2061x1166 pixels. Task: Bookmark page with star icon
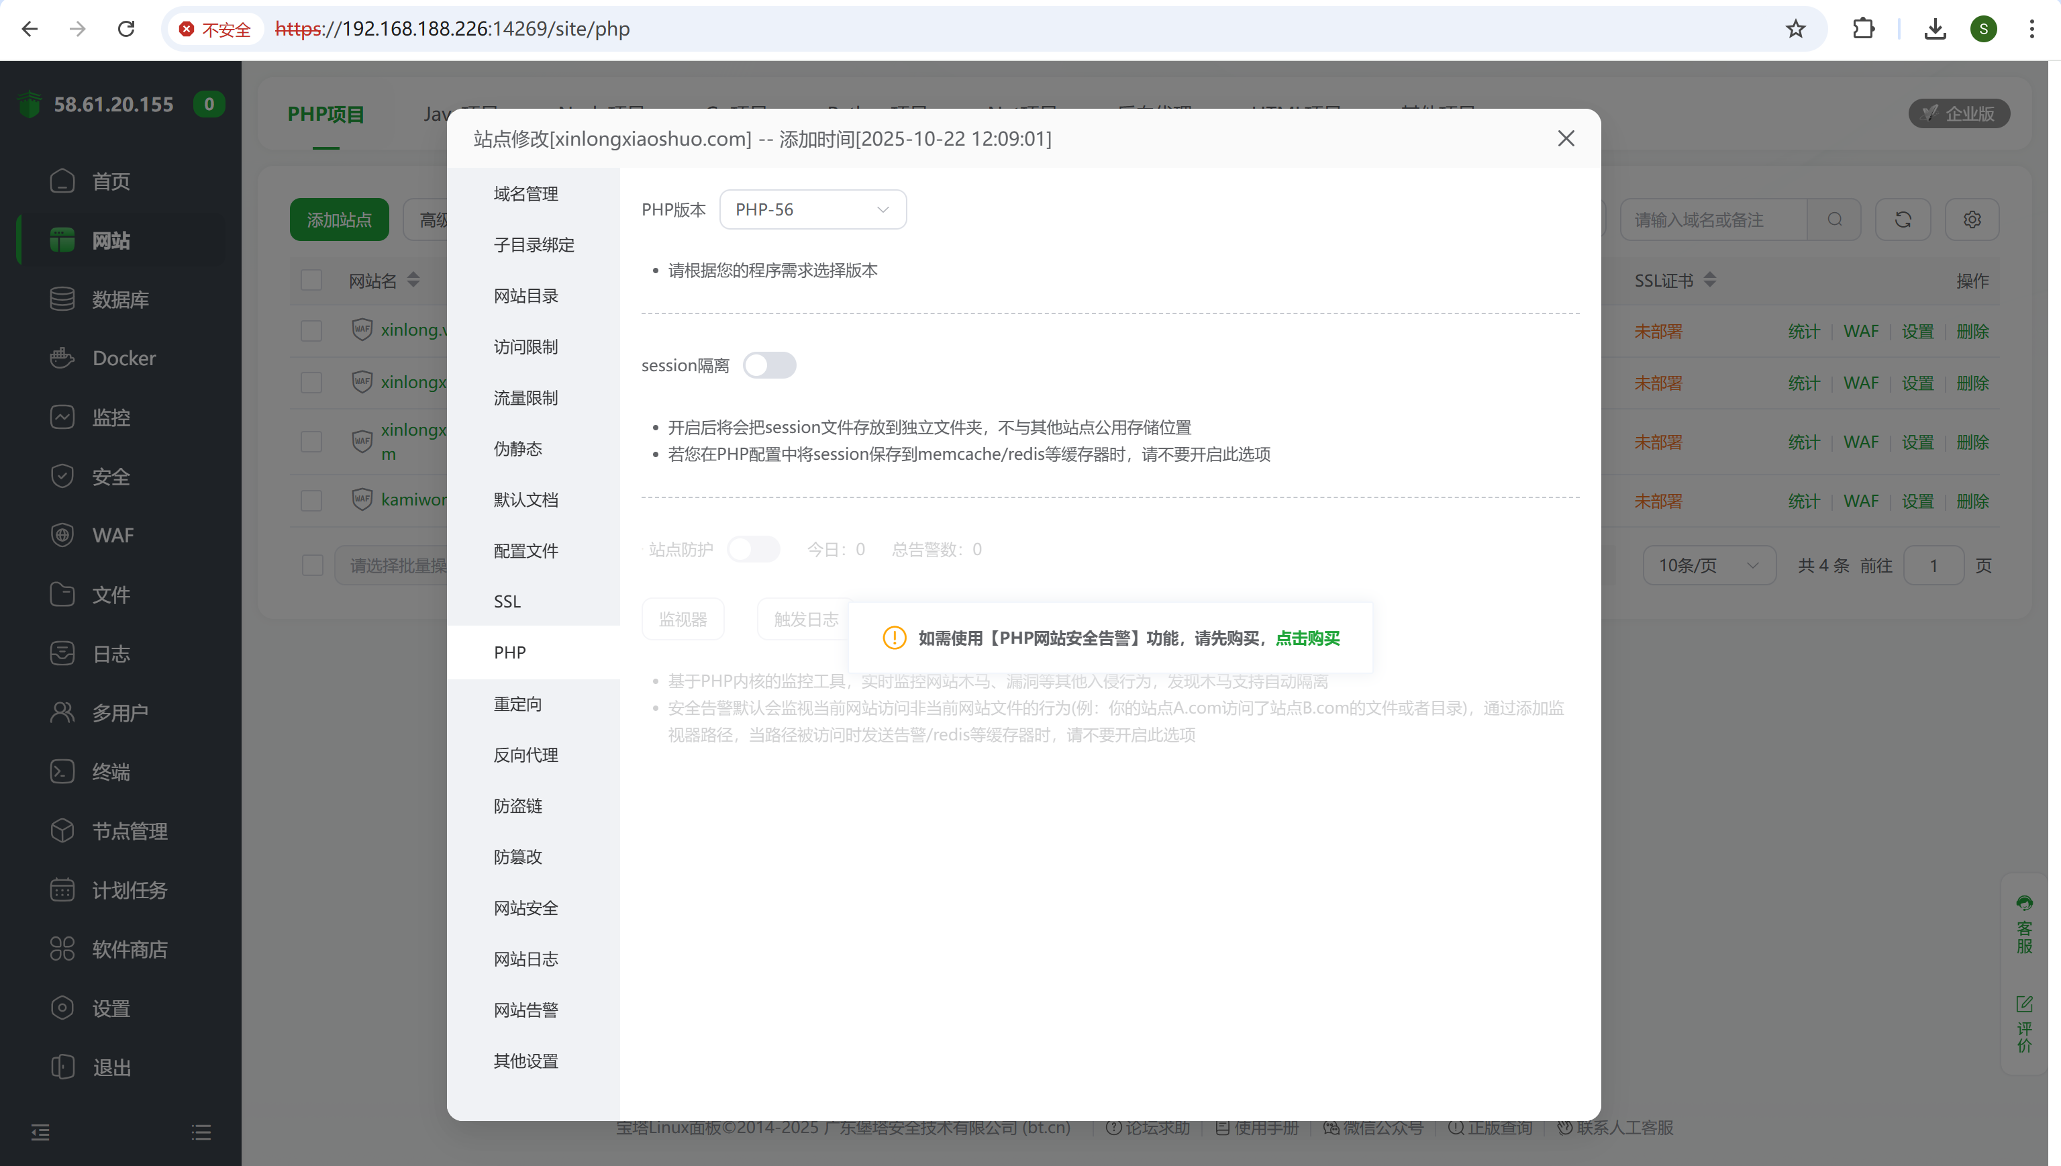point(1795,29)
